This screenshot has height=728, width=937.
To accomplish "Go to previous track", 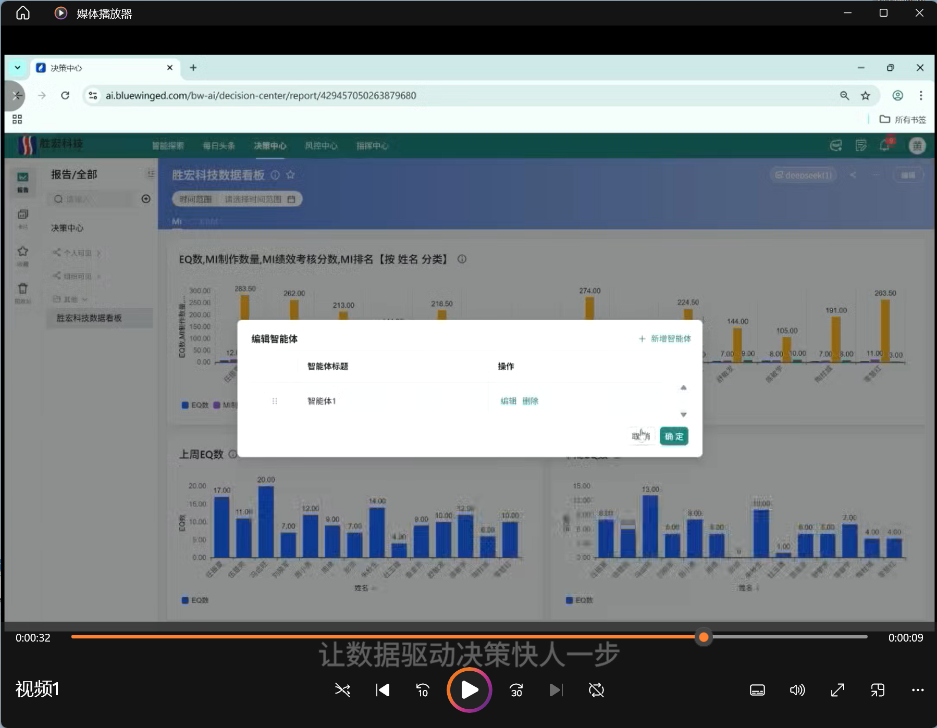I will pyautogui.click(x=383, y=690).
